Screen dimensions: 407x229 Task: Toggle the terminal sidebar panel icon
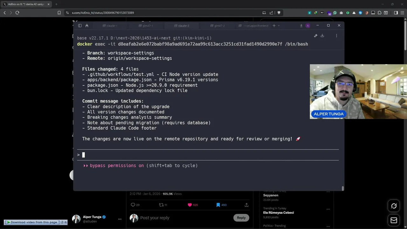coord(80,25)
